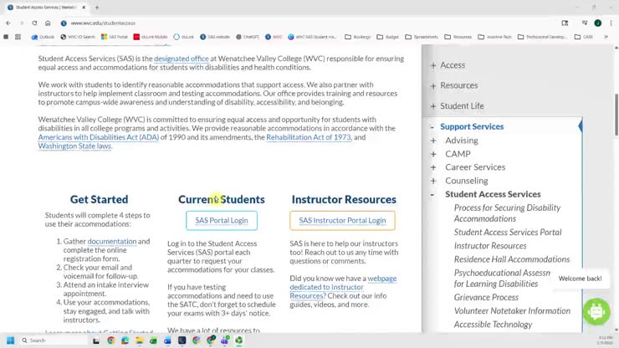Image resolution: width=619 pixels, height=348 pixels.
Task: View site information icon beside URL
Action: pos(64,23)
